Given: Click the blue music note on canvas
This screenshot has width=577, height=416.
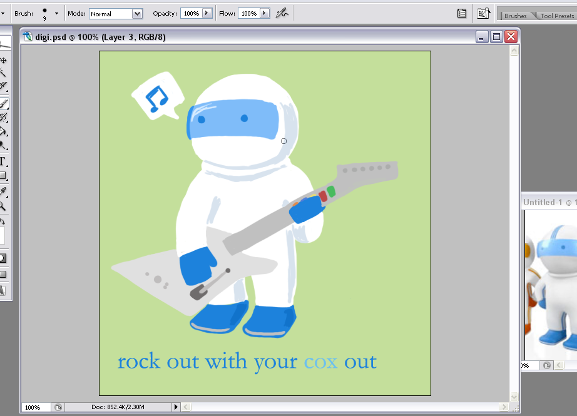Looking at the screenshot, I should pos(156,99).
